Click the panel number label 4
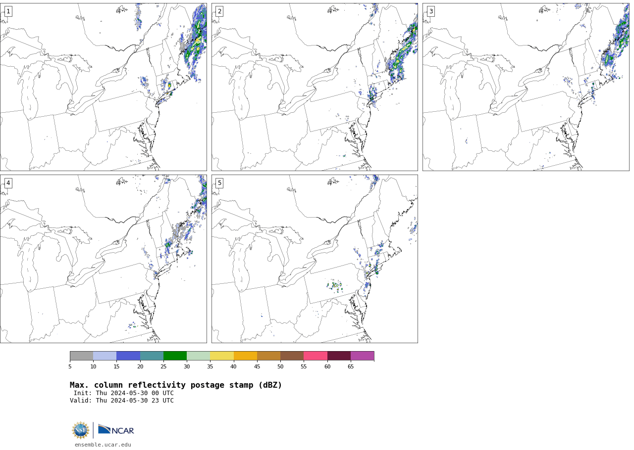Image resolution: width=634 pixels, height=450 pixels. (x=8, y=183)
